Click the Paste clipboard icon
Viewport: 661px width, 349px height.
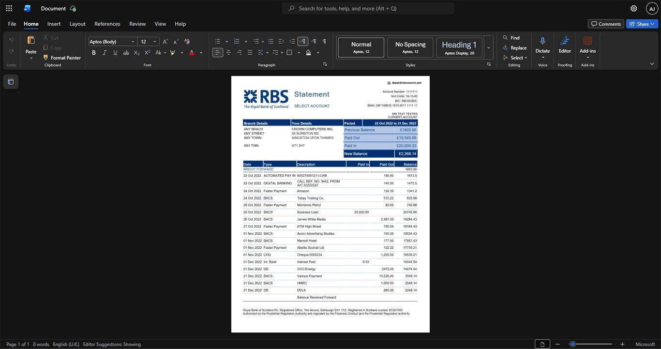point(31,41)
